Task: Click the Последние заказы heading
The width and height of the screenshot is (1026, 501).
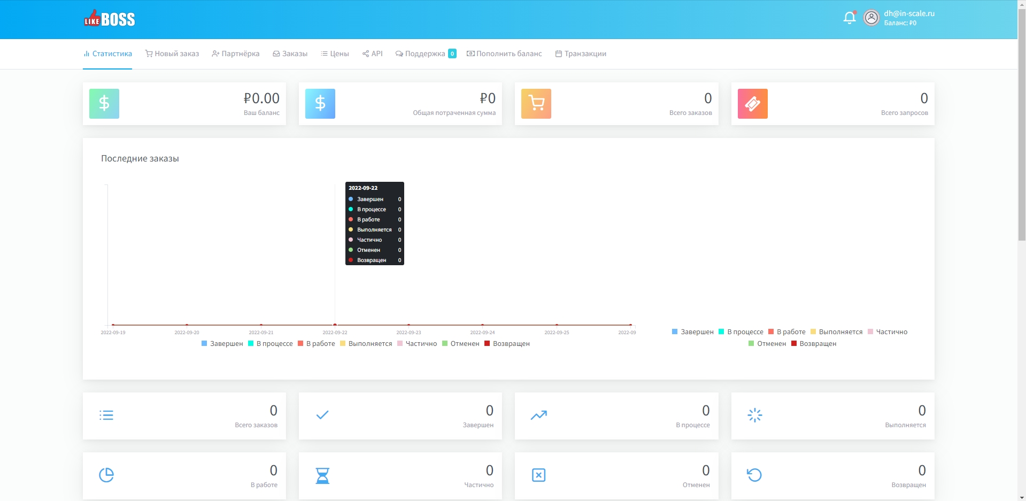Action: point(140,159)
